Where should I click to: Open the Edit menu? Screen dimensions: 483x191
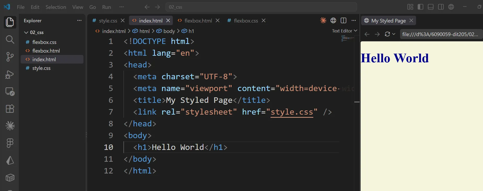(x=35, y=7)
